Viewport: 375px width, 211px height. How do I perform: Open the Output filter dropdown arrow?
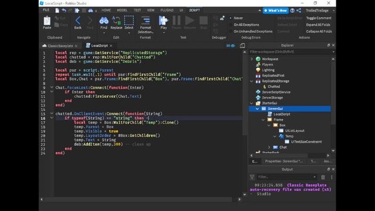[315, 177]
